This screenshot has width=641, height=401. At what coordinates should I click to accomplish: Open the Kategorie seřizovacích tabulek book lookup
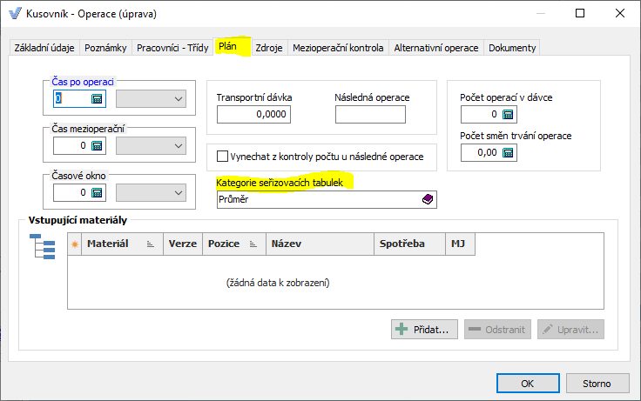(427, 199)
